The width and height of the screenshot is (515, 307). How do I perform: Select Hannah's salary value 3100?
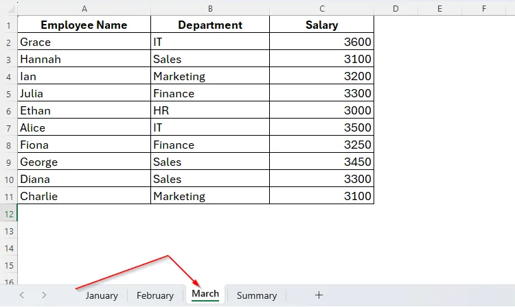pyautogui.click(x=322, y=59)
